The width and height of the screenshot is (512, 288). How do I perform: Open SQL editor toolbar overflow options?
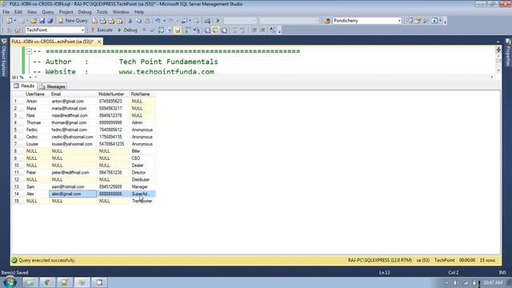coord(279,30)
